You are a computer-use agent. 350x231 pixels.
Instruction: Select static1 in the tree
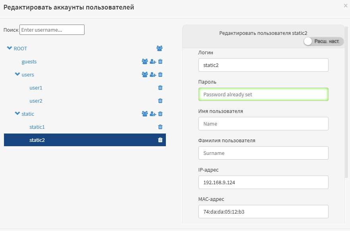click(x=37, y=127)
